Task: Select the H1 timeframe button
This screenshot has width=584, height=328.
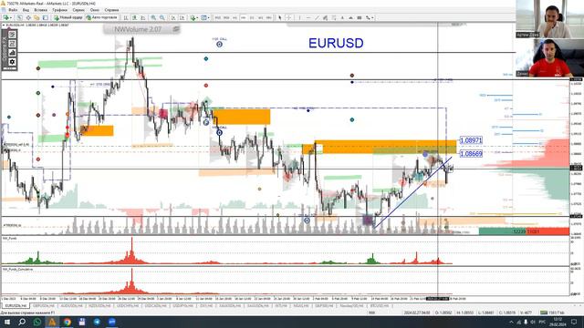Action: tap(235, 17)
